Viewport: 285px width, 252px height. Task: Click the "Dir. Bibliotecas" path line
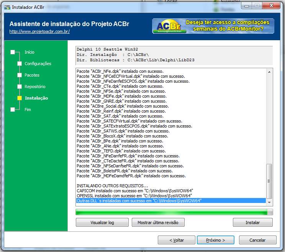135,60
